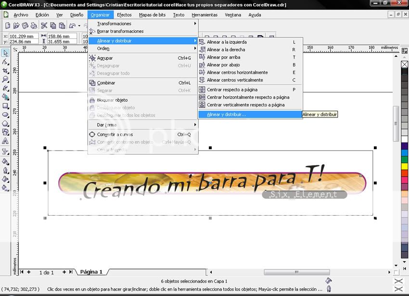This screenshot has height=296, width=409.
Task: Open the Mapas de bits menu
Action: pos(152,15)
